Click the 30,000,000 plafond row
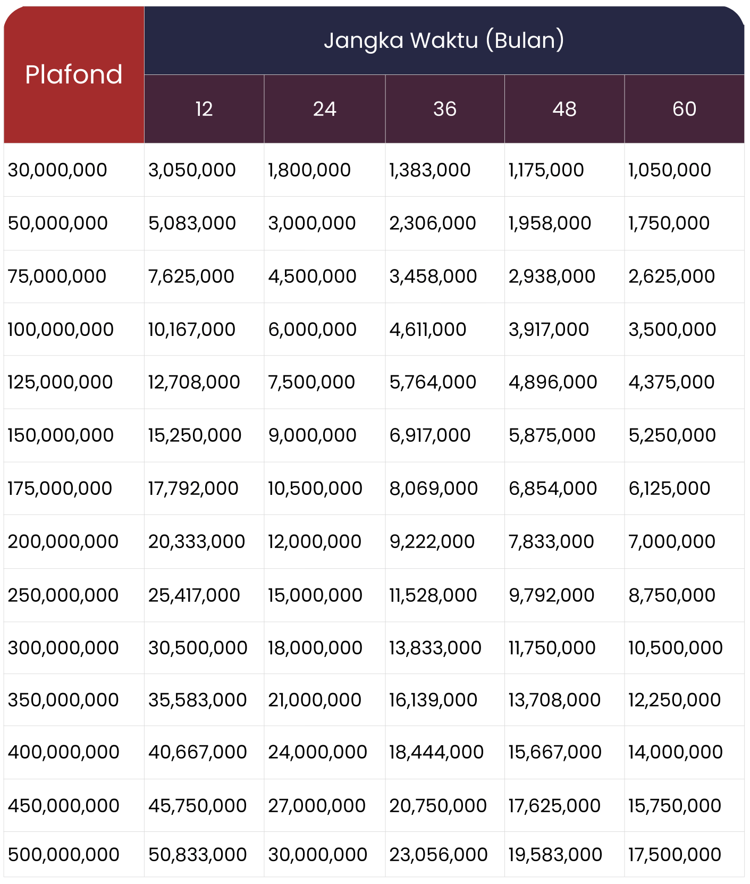 point(57,170)
